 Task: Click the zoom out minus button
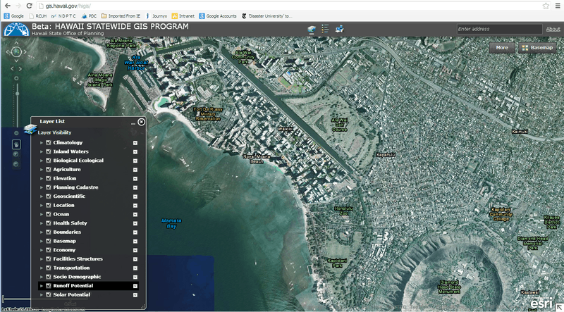[16, 132]
